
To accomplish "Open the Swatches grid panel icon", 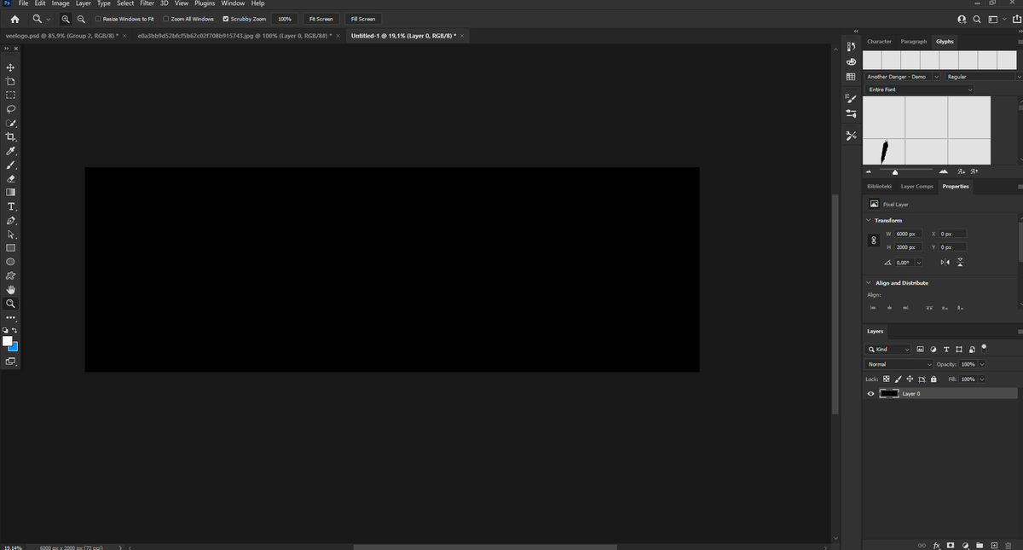I will pos(850,76).
